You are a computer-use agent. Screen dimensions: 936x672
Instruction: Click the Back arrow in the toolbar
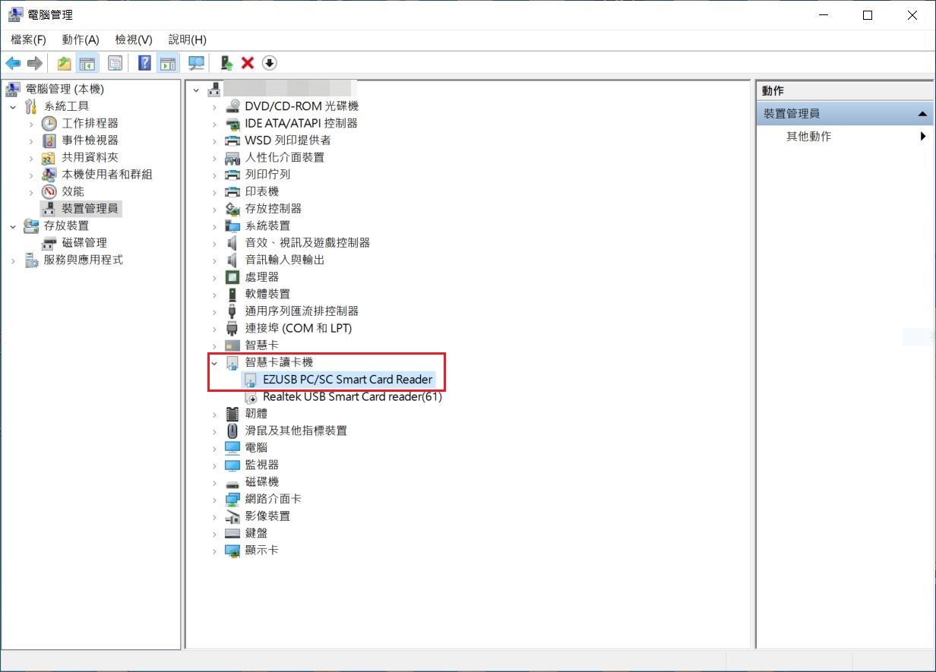point(13,63)
